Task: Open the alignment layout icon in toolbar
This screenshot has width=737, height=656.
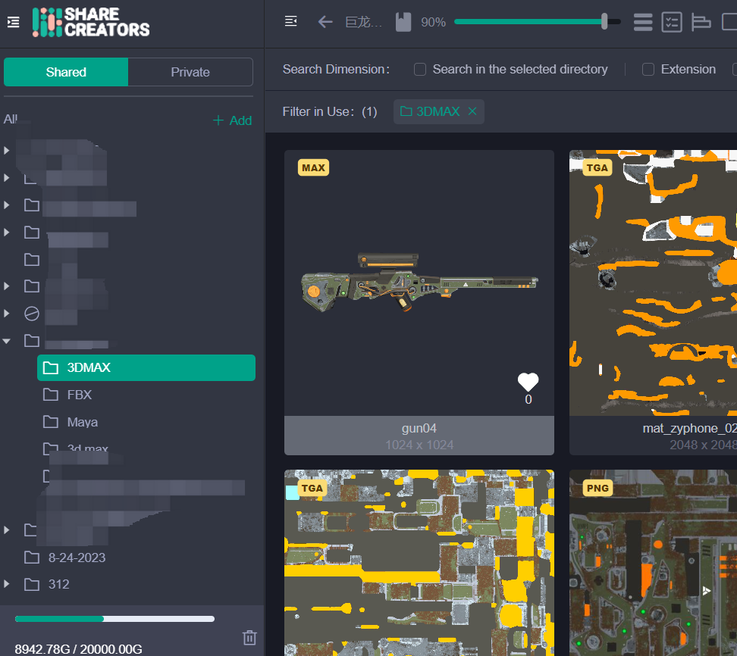Action: [x=701, y=22]
